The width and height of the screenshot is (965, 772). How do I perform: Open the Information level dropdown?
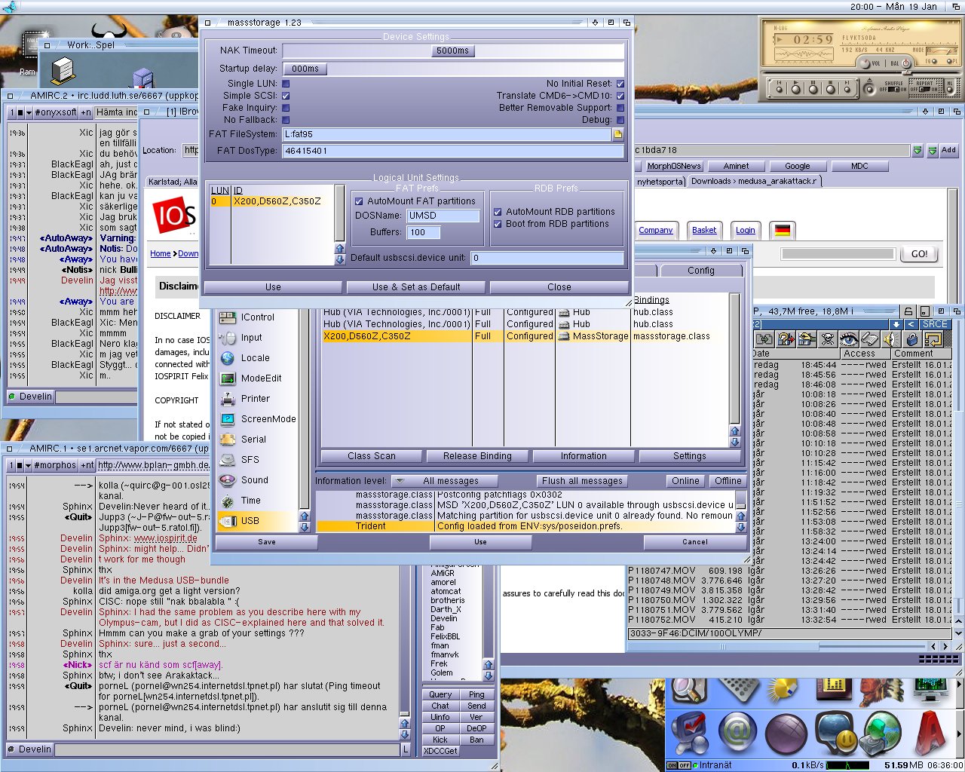click(x=445, y=481)
